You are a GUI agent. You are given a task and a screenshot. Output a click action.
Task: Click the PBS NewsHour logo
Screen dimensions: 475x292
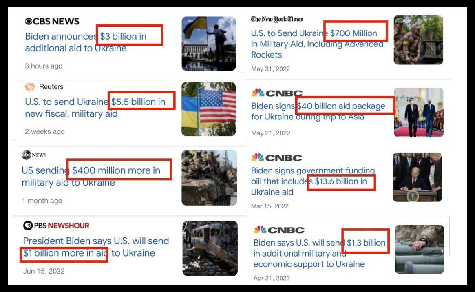point(56,226)
